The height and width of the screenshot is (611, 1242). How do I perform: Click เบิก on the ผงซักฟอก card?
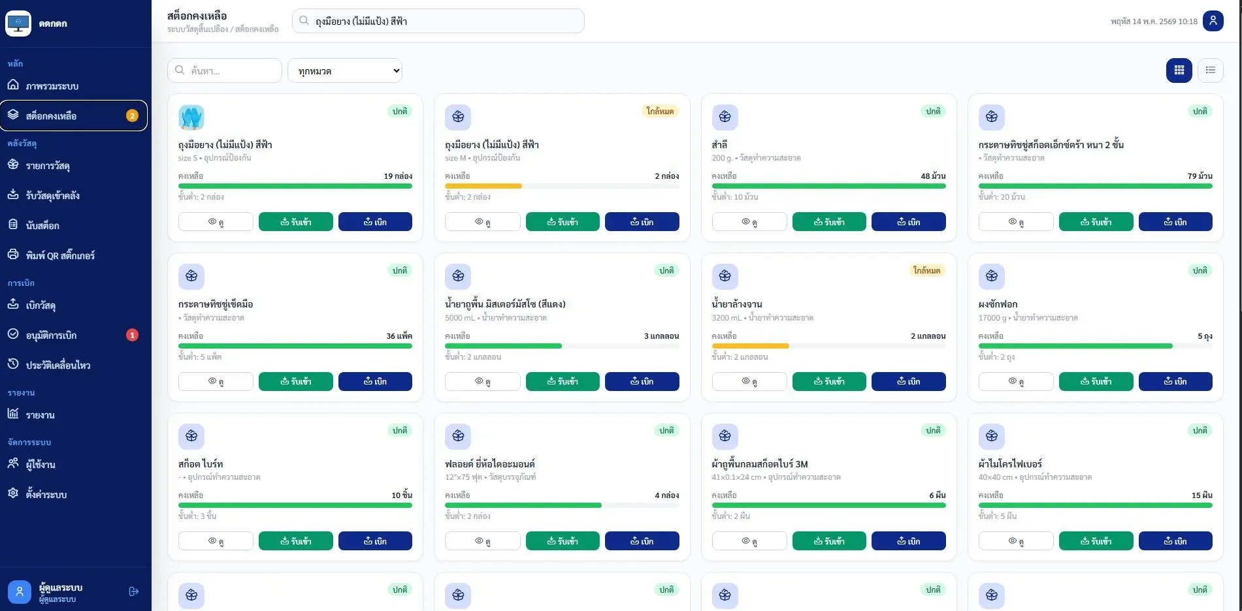pyautogui.click(x=1175, y=381)
